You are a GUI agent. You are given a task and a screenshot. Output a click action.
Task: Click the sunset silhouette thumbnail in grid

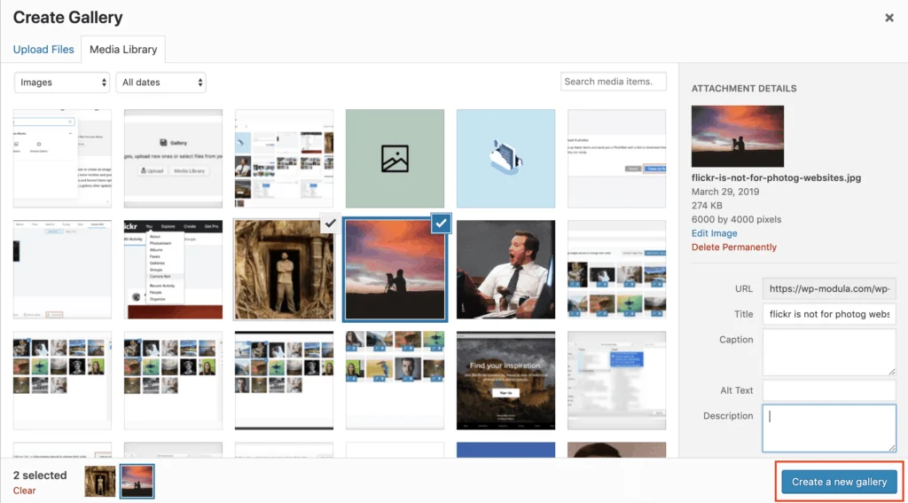click(395, 270)
